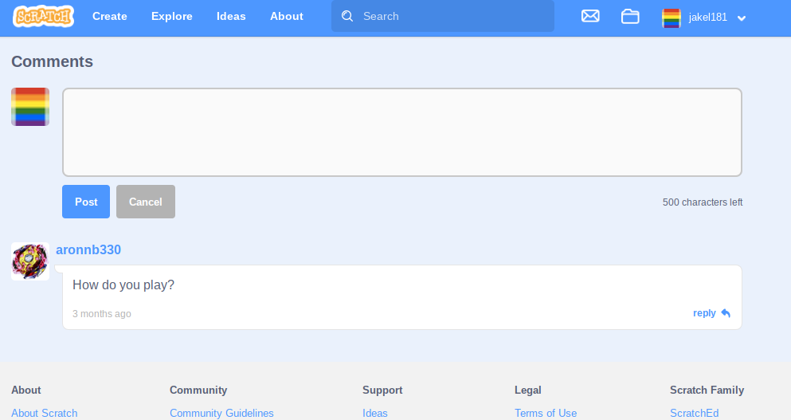Visit the aronnb330 username link
The width and height of the screenshot is (791, 420).
[88, 249]
